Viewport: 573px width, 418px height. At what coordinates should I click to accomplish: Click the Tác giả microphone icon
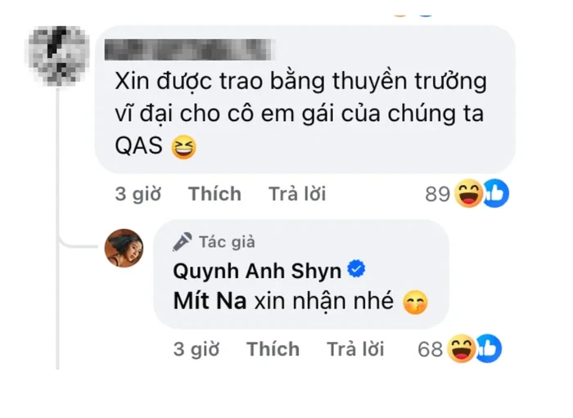(183, 241)
